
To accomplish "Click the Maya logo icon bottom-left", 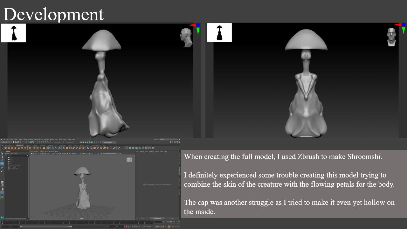I will coord(2,218).
